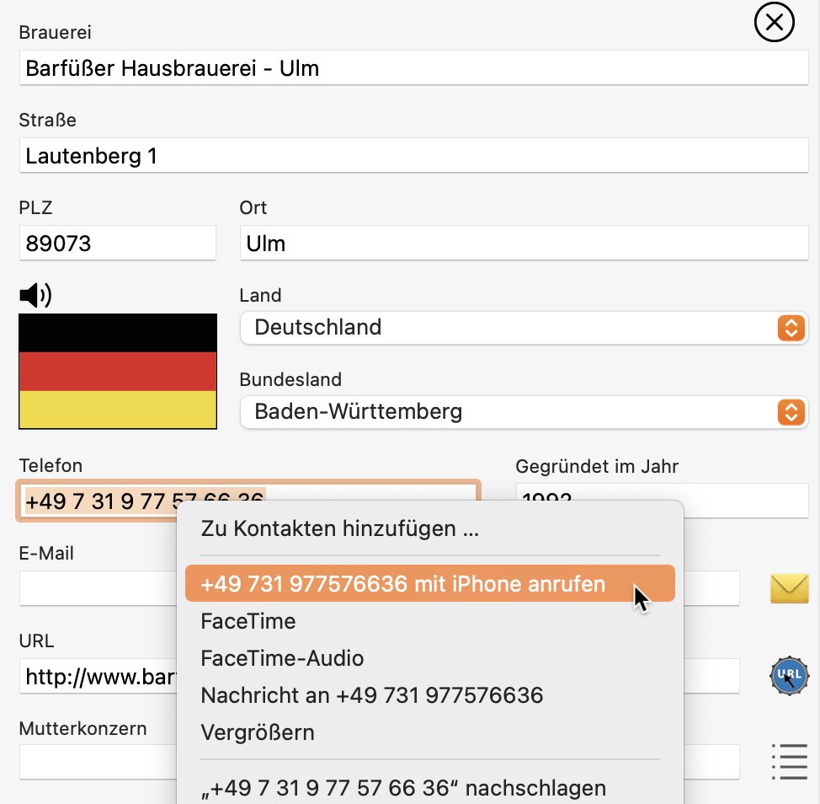Click the Brauerei name input field
The height and width of the screenshot is (804, 820).
(x=413, y=68)
